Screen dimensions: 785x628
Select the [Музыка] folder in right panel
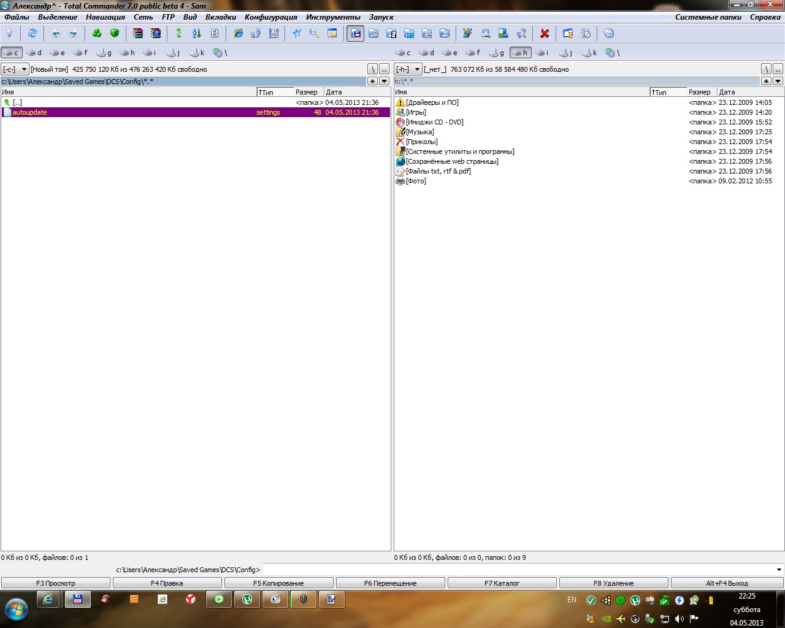tap(420, 132)
